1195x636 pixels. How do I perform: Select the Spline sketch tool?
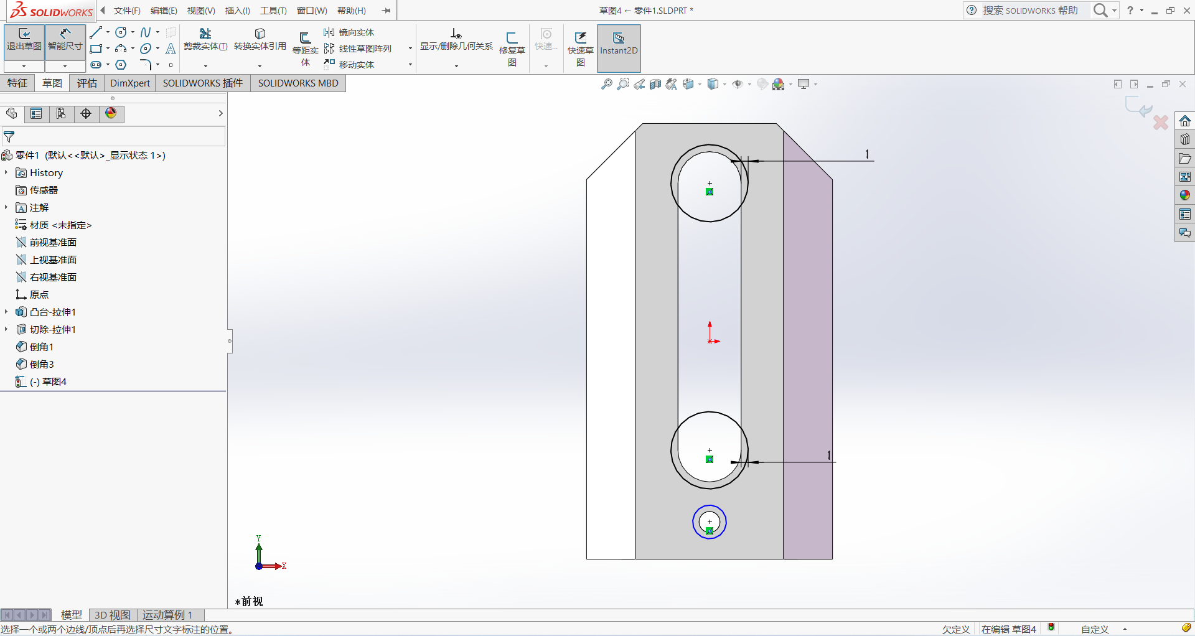[145, 32]
